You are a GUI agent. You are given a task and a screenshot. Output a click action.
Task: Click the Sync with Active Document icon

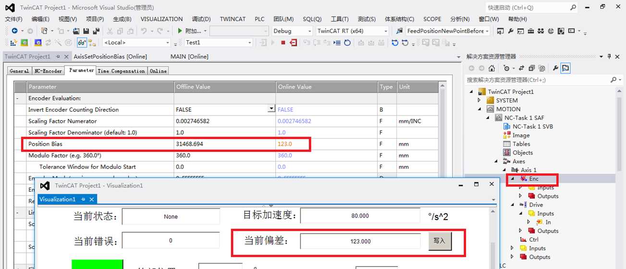521,68
